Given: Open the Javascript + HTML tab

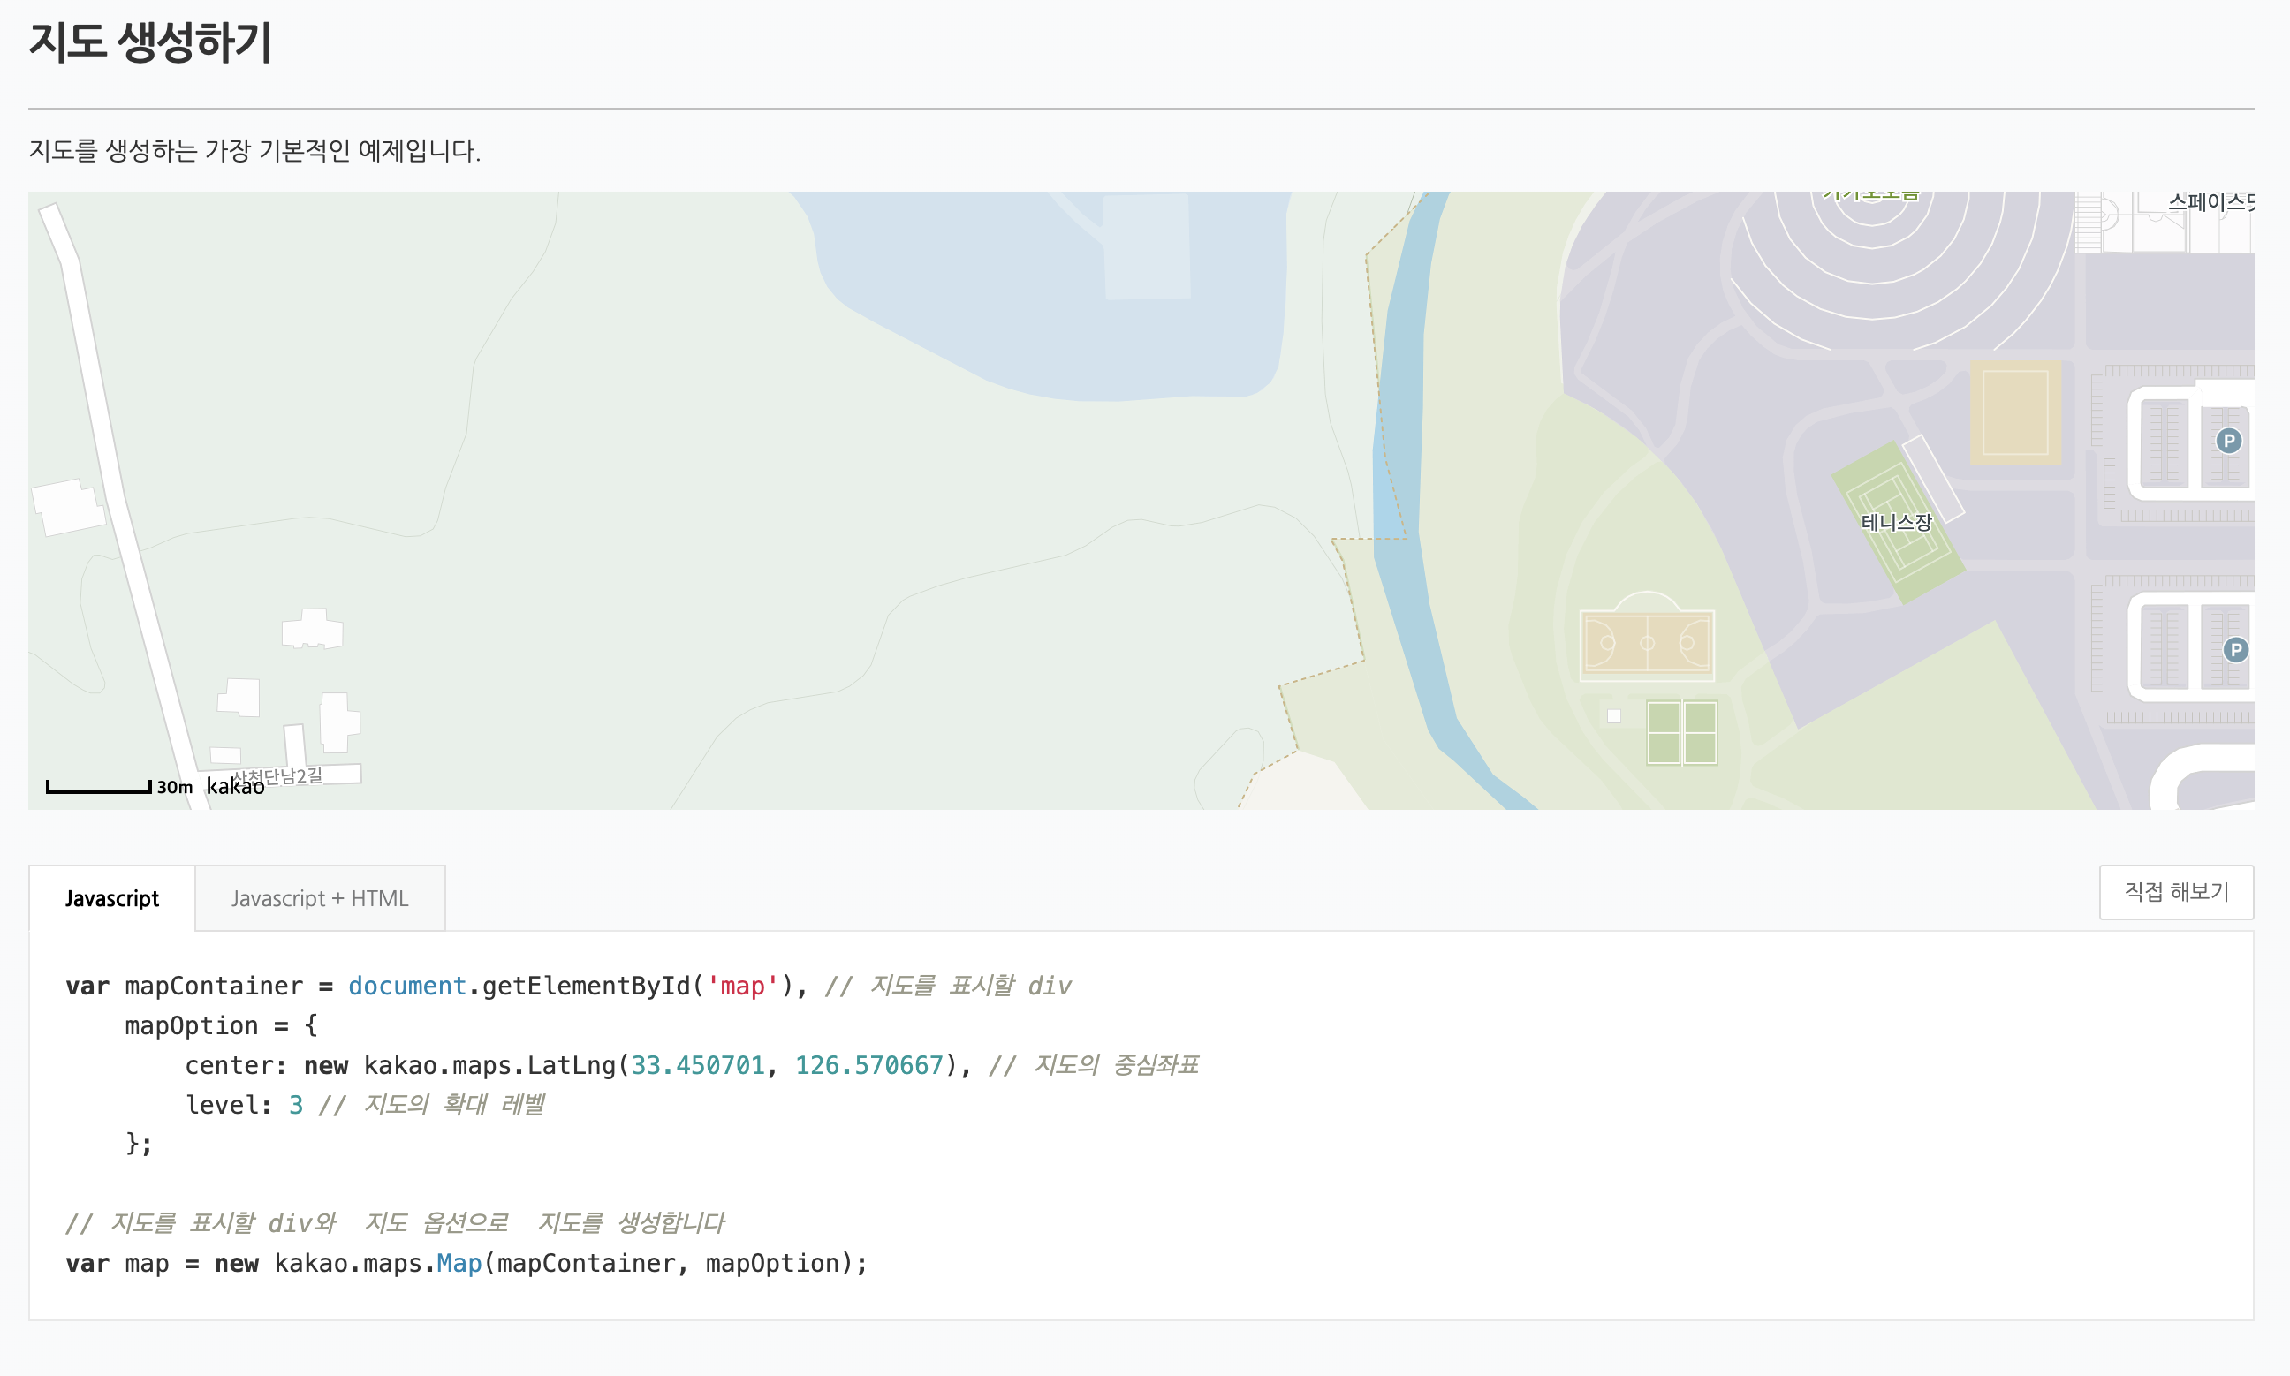Looking at the screenshot, I should coord(319,898).
